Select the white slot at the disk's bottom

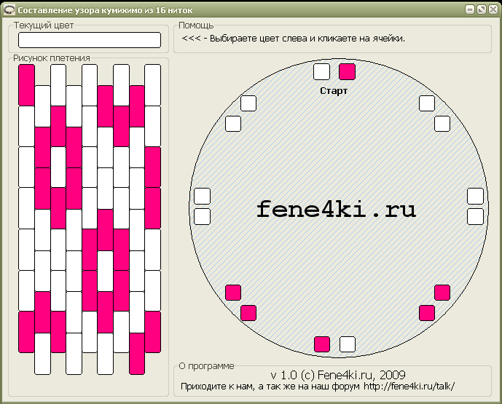click(x=348, y=344)
